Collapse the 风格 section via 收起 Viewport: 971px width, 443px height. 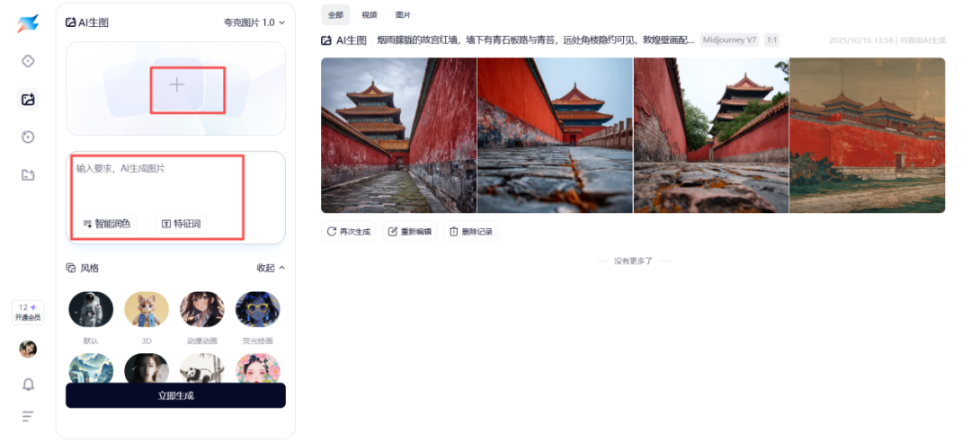coord(272,268)
